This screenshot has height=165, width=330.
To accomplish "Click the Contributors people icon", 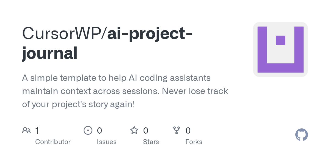I will click(x=26, y=130).
